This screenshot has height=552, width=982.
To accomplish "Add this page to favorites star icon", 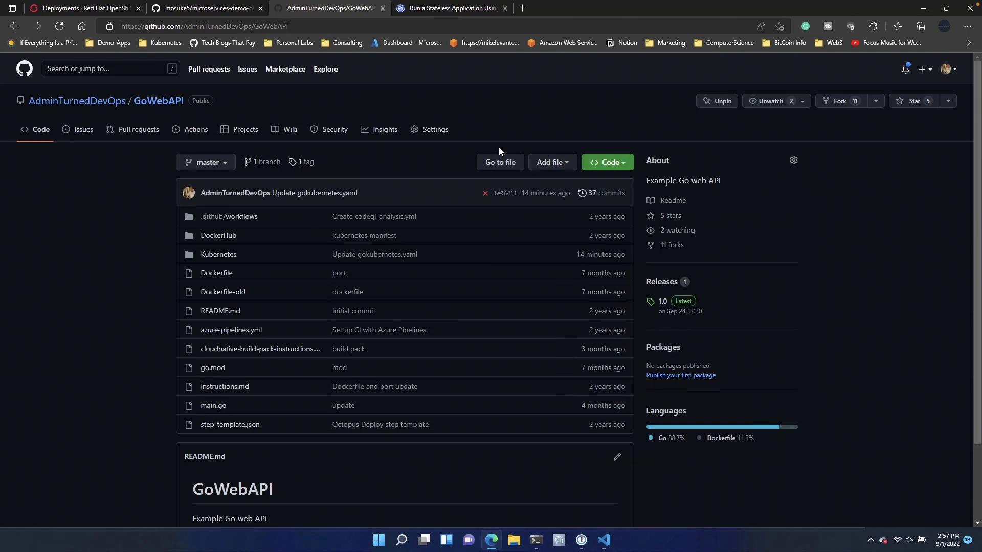I will coord(779,26).
